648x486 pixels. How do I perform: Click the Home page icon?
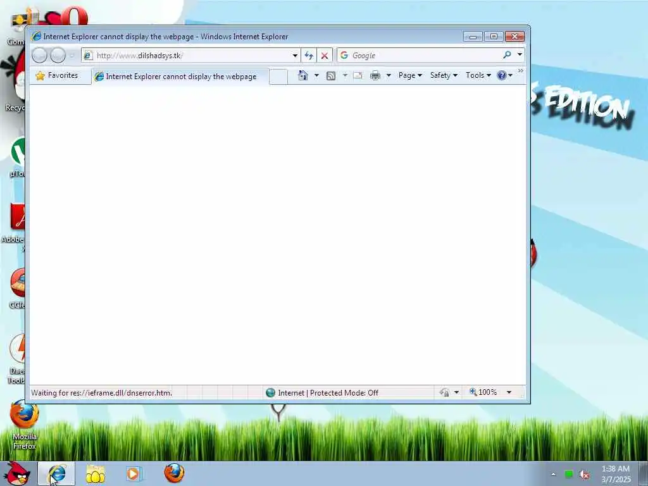(x=303, y=75)
